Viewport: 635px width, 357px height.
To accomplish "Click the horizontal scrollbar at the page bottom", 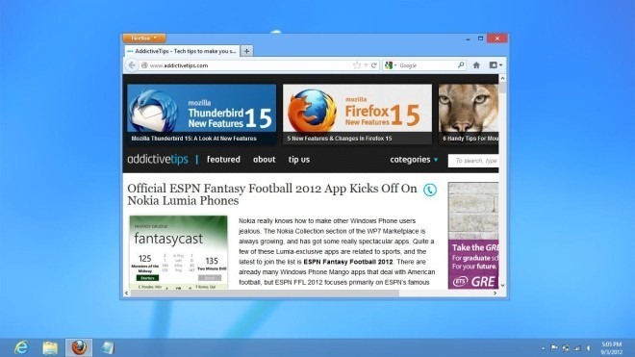I will (x=265, y=293).
